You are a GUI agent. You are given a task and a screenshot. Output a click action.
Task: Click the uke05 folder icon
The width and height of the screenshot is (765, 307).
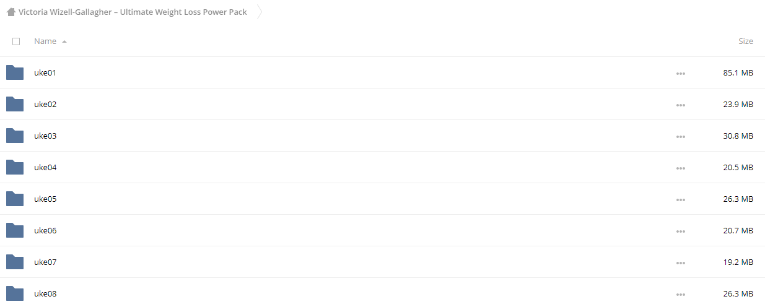tap(15, 199)
